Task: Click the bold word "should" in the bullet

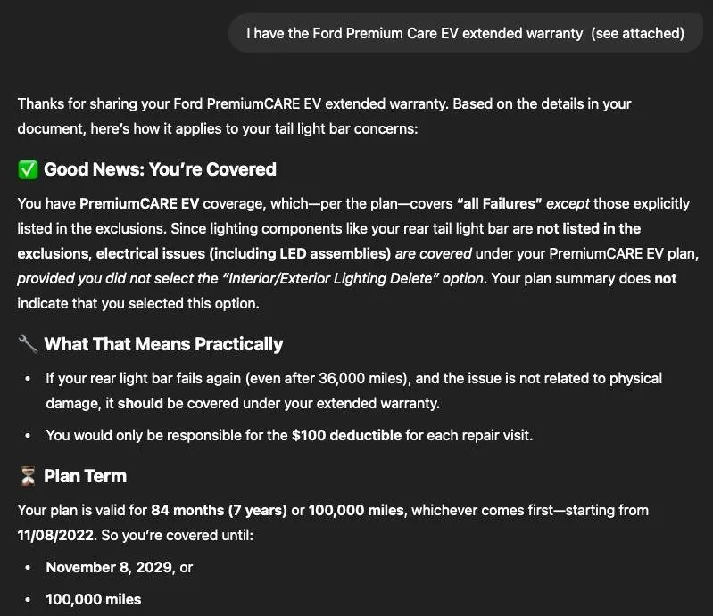Action: (140, 403)
